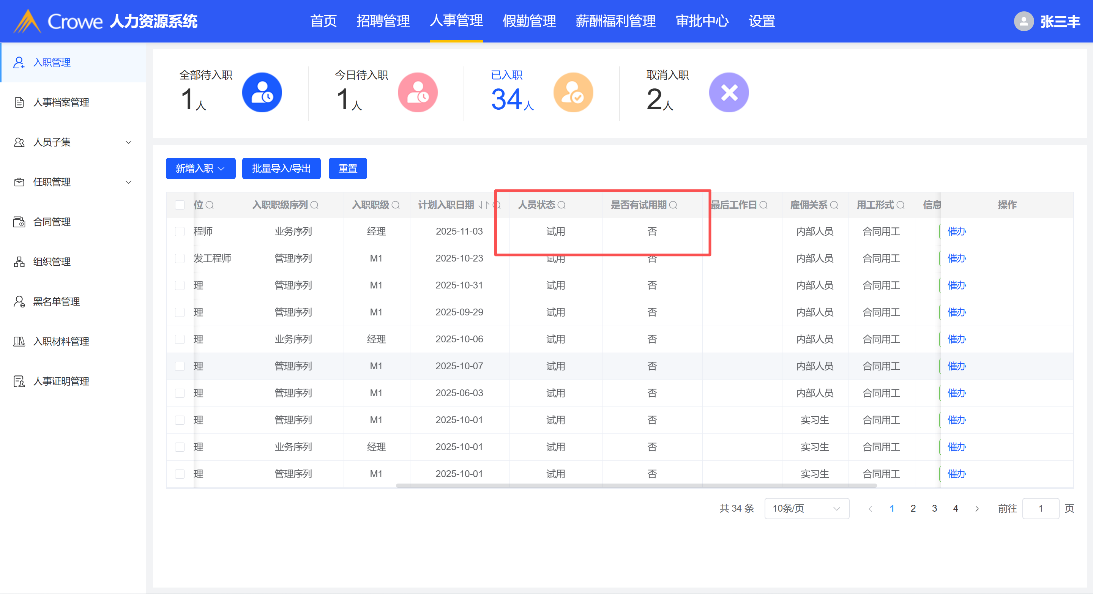Click the blue 全部待入职 user icon
This screenshot has width=1093, height=594.
click(x=262, y=93)
